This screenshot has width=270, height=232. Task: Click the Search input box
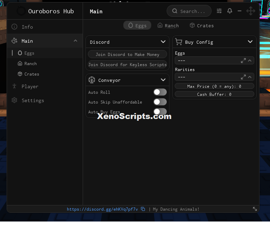pyautogui.click(x=189, y=11)
